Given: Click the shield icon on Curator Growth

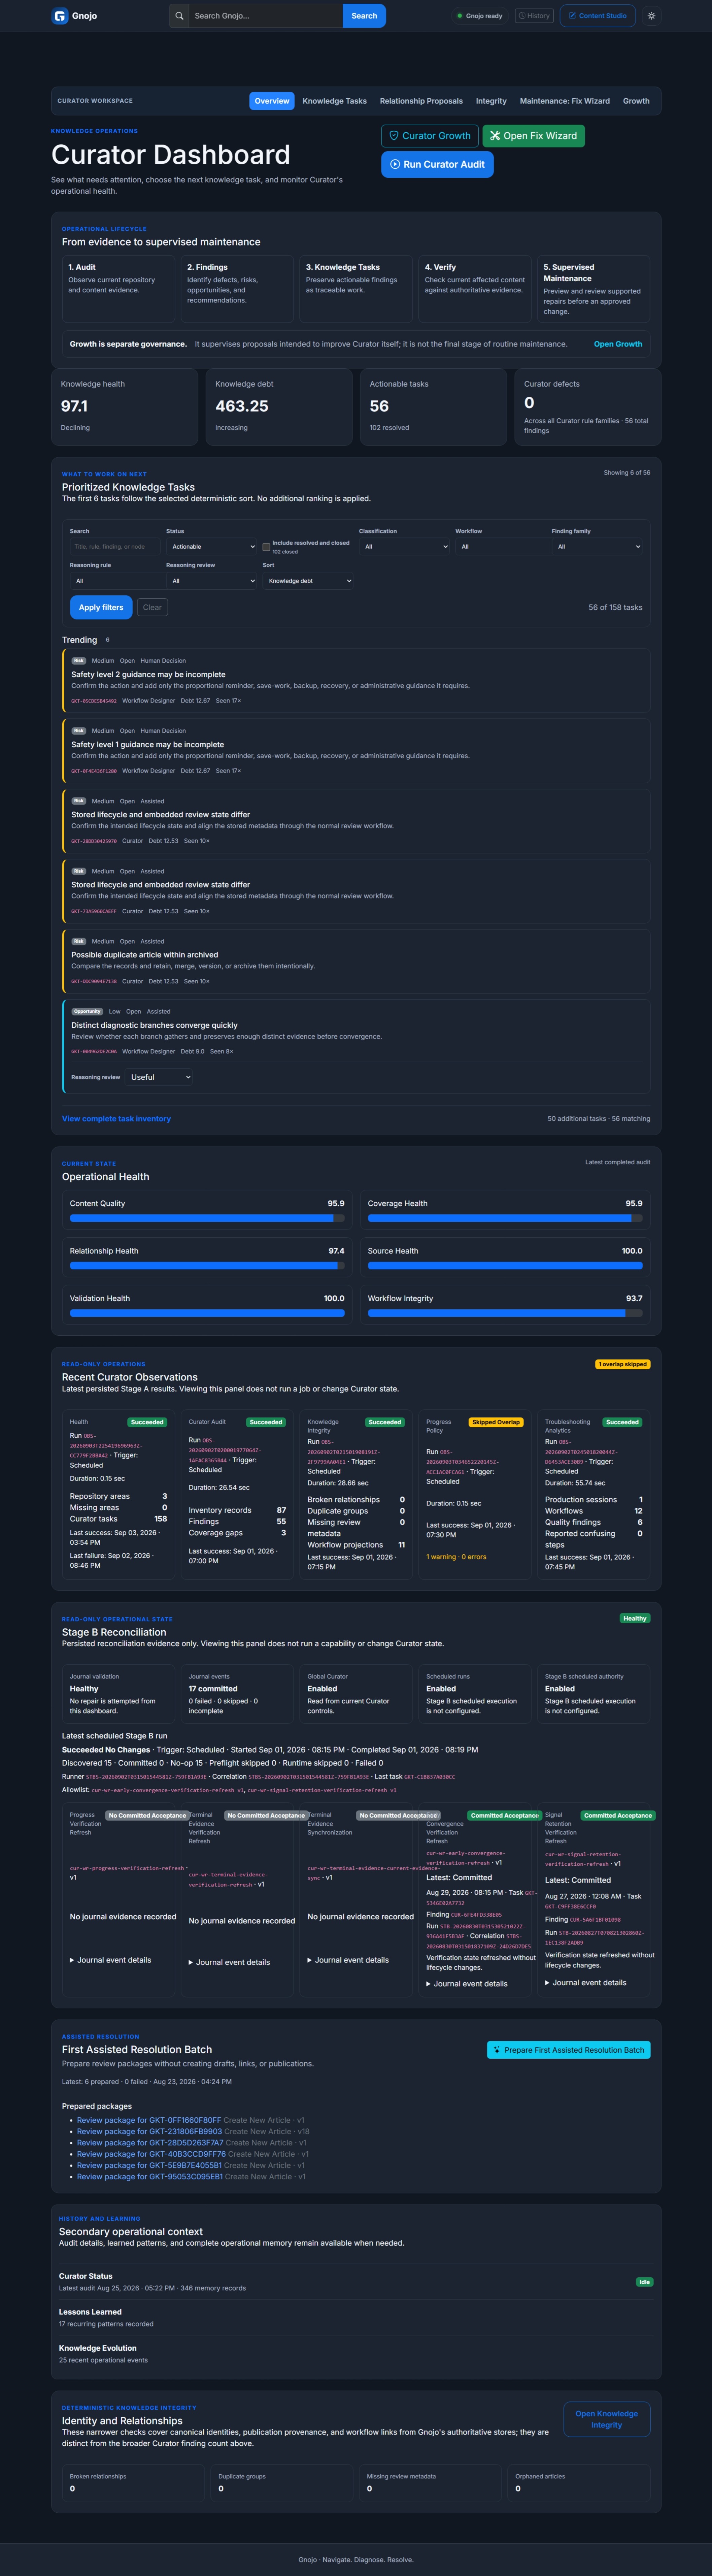Looking at the screenshot, I should click(394, 136).
